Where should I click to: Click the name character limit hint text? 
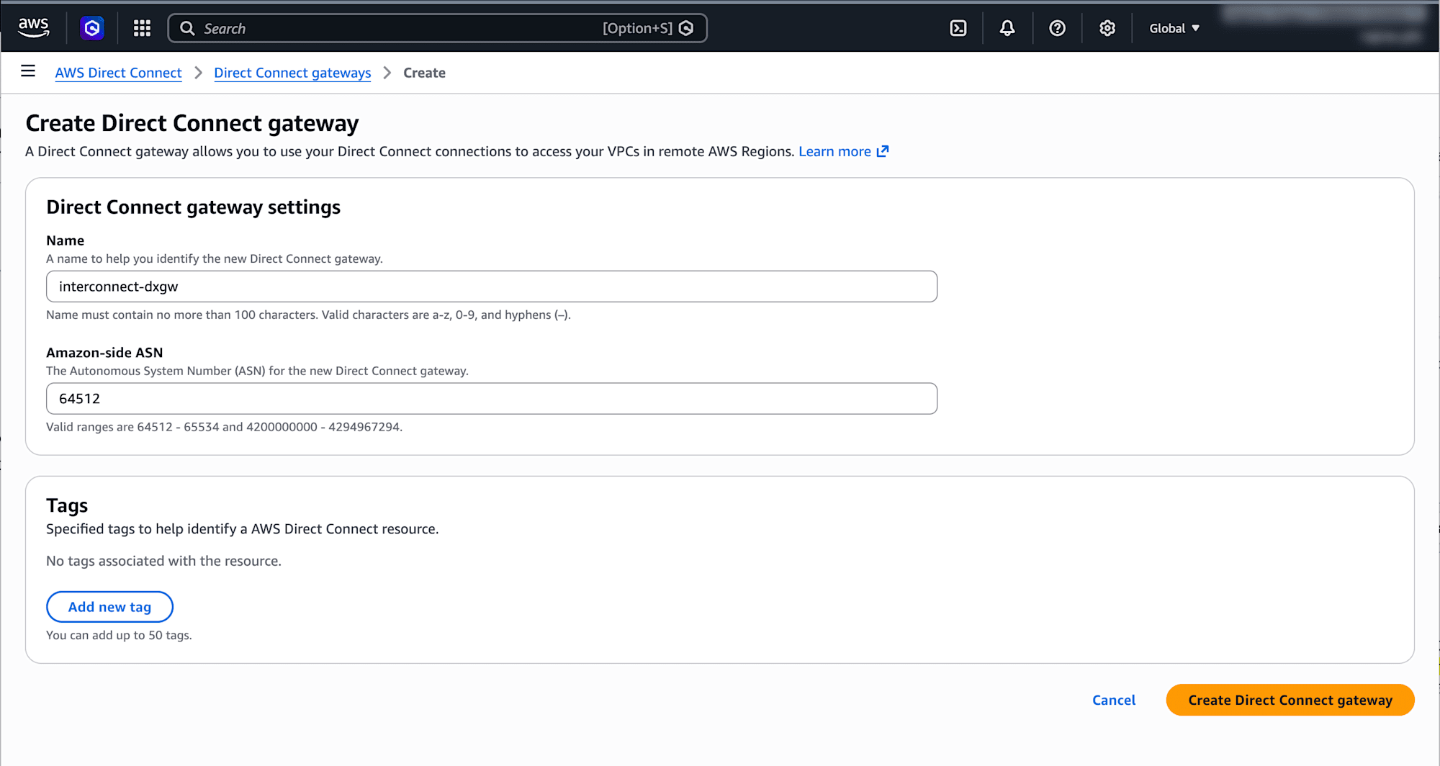(x=308, y=315)
